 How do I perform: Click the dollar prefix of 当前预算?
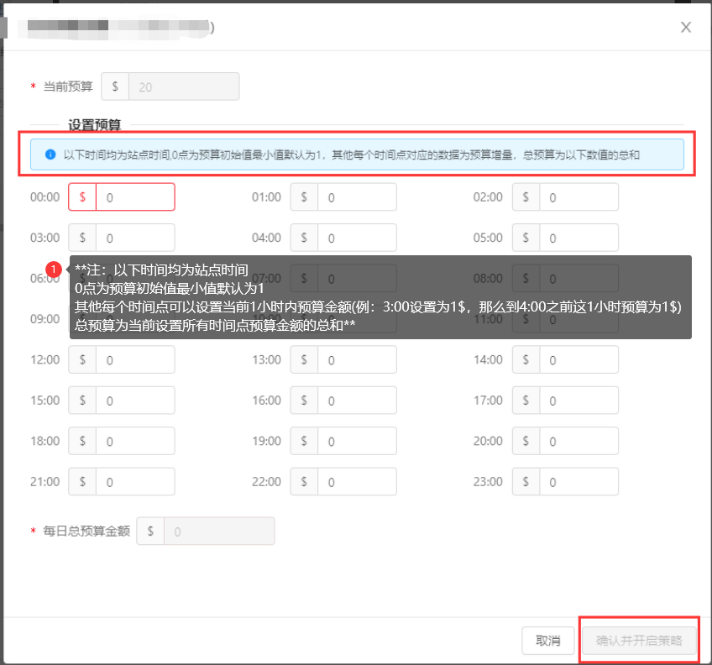(115, 86)
